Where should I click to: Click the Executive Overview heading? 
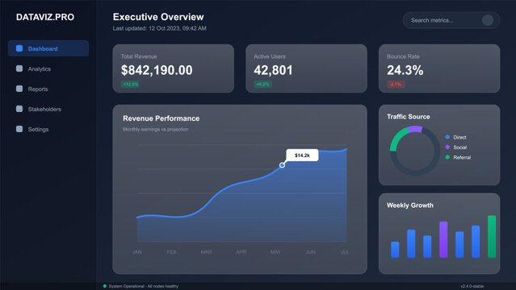(x=158, y=17)
